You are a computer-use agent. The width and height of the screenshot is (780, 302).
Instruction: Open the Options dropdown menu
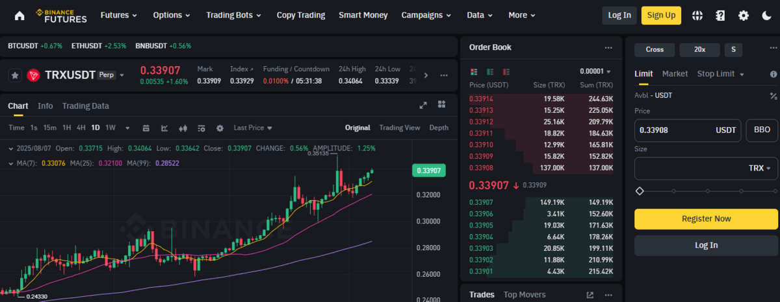pos(172,15)
